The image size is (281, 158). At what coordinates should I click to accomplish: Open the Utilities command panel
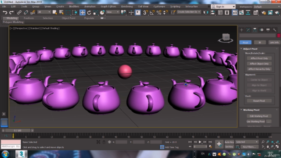(274, 30)
